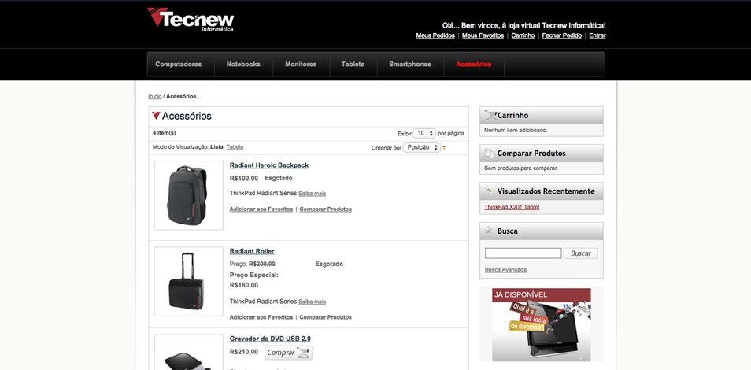This screenshot has height=370, width=751.
Task: Click the search input field in Busca
Action: [523, 253]
